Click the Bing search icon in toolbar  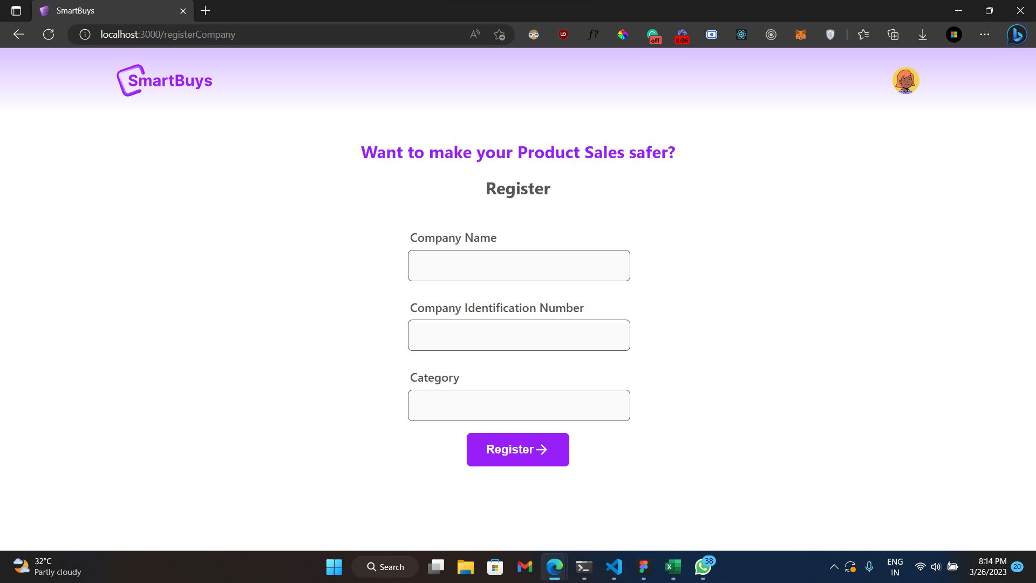tap(1018, 34)
